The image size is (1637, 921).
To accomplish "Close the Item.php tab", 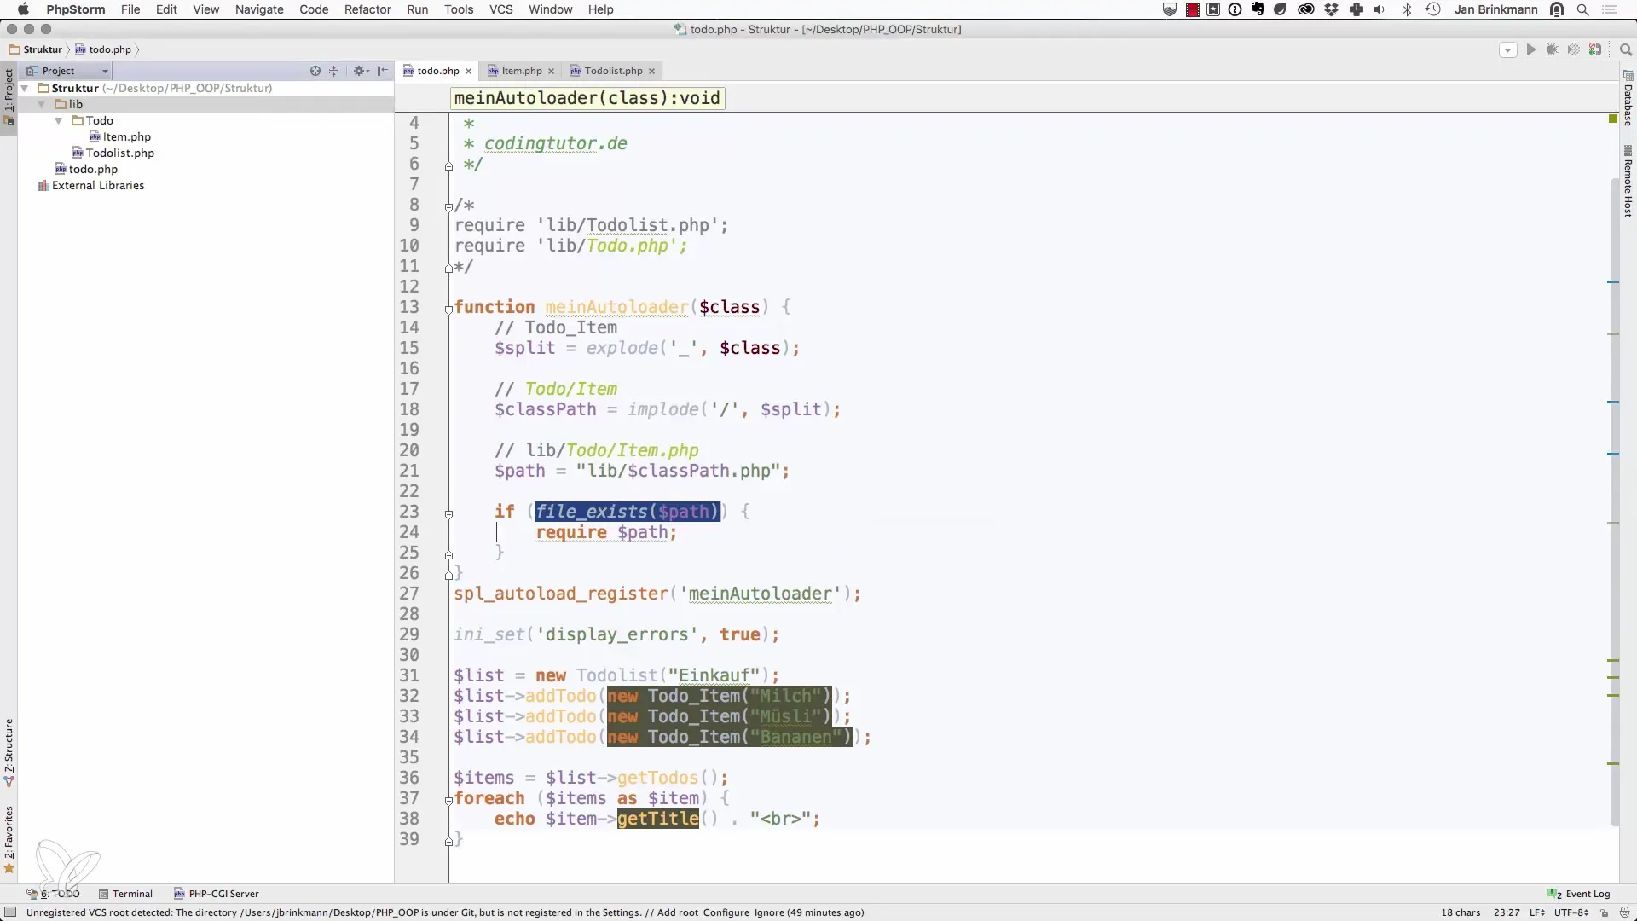I will point(551,72).
